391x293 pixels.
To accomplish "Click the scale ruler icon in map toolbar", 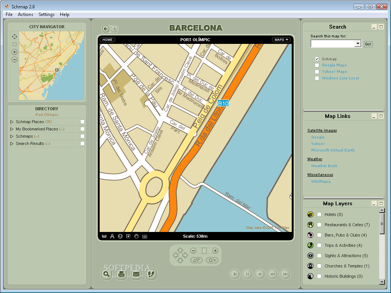I will tap(104, 236).
